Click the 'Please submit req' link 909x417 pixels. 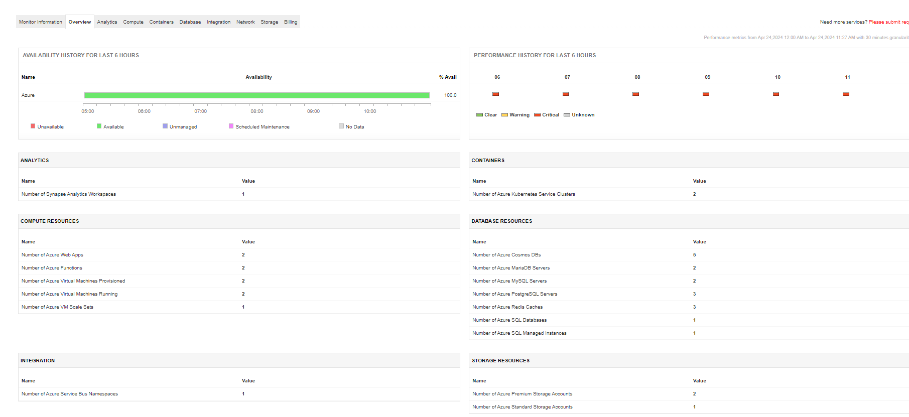coord(888,22)
